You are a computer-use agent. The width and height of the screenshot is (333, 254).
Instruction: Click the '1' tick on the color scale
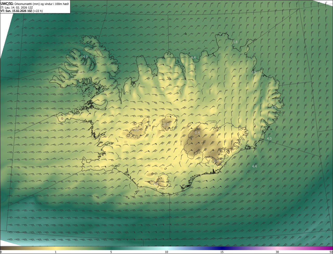tap(56, 252)
